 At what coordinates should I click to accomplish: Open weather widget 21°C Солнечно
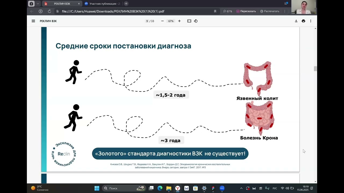pyautogui.click(x=40, y=188)
